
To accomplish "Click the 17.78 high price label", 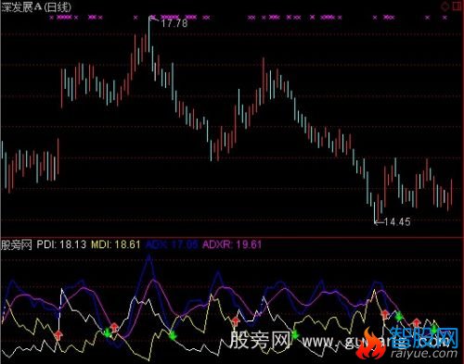I will 174,23.
